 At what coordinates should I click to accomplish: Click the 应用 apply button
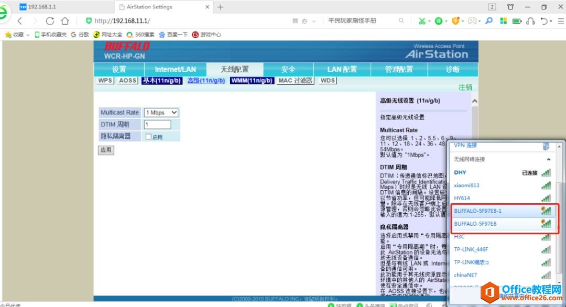(x=106, y=150)
